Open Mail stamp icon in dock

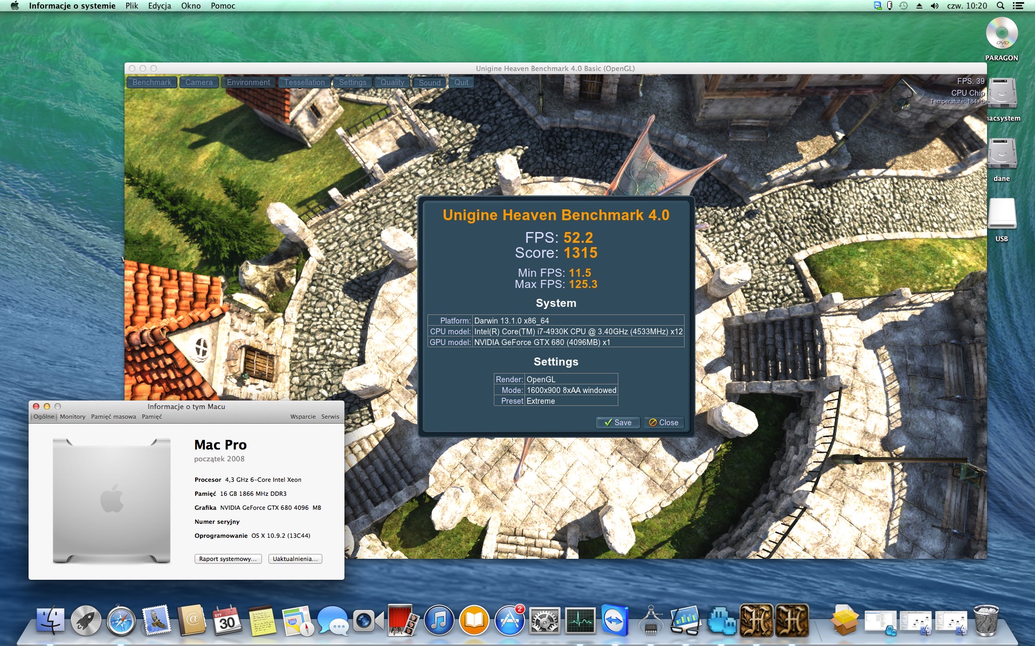coord(156,621)
